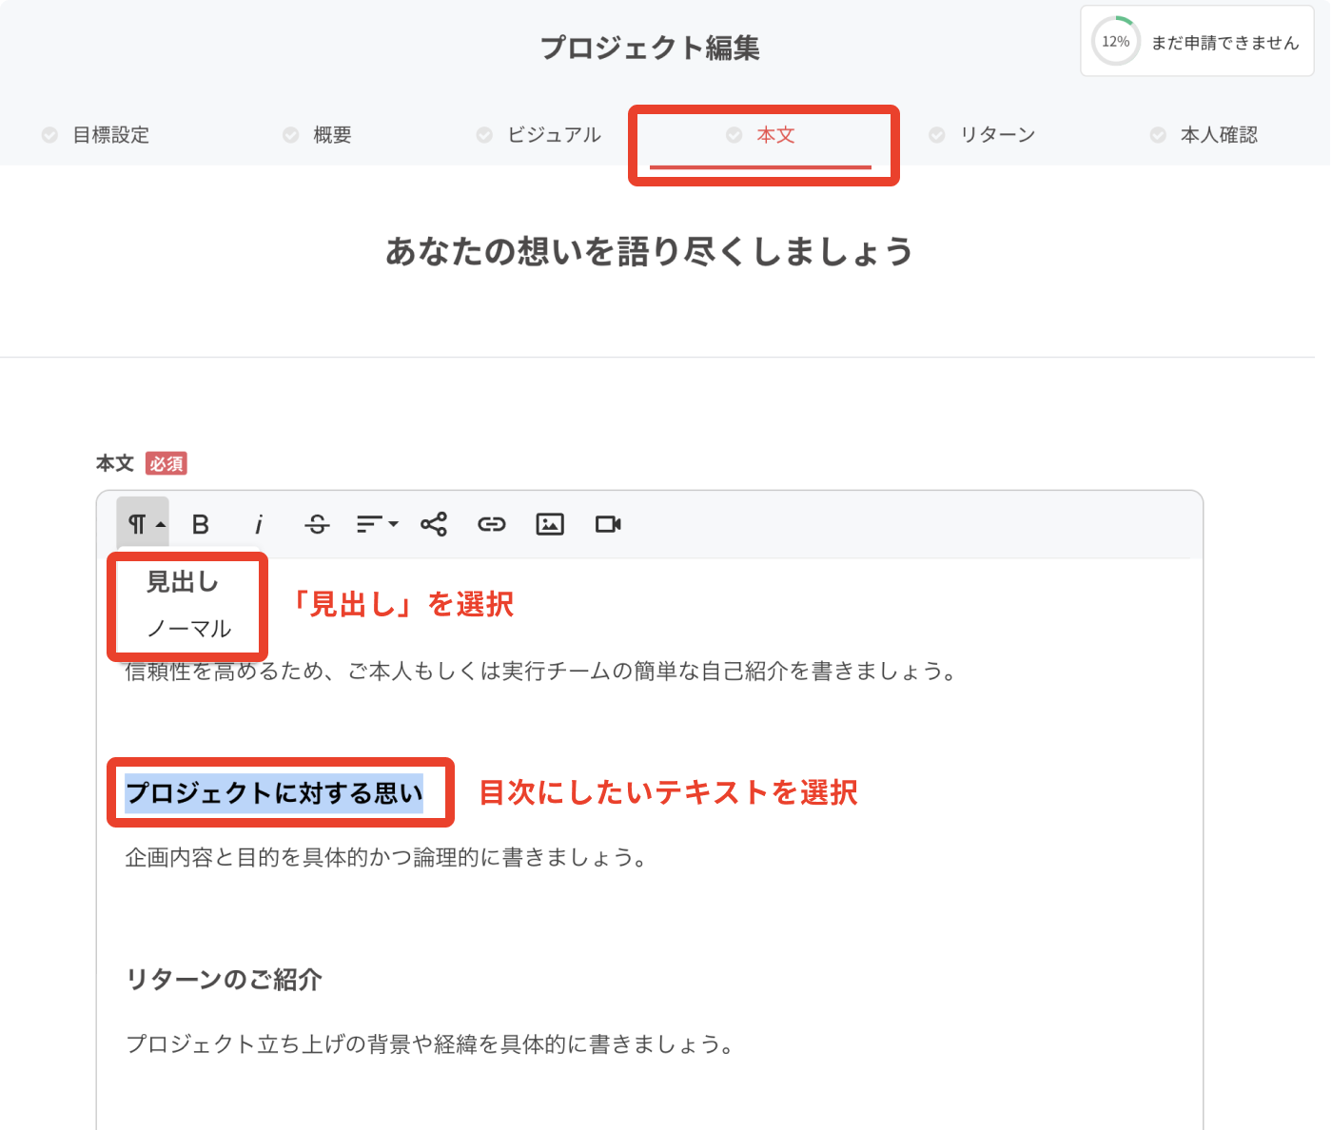Insert an image using the picture icon

550,524
